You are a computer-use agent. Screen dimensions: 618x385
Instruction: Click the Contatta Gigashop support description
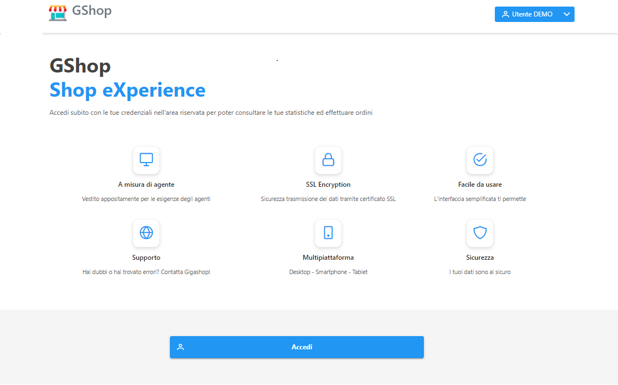click(x=146, y=272)
